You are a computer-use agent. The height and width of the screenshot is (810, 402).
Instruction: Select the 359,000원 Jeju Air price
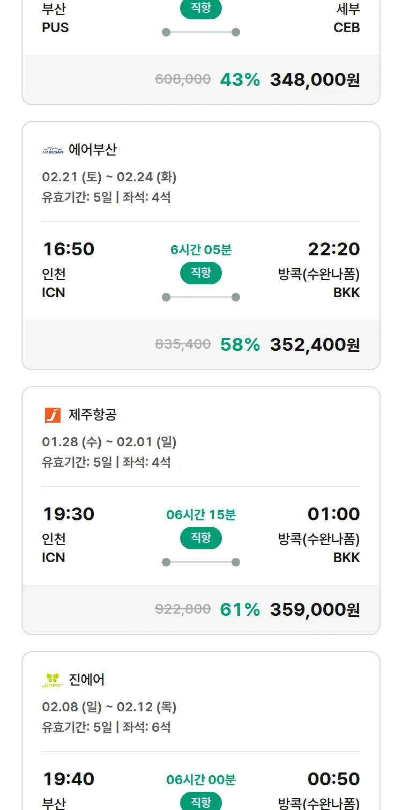pos(315,609)
